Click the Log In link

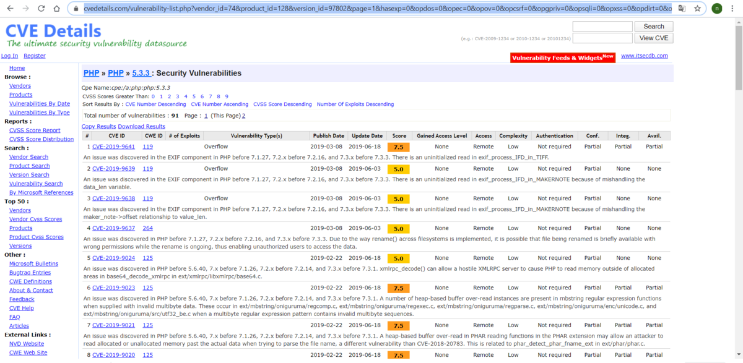click(9, 56)
